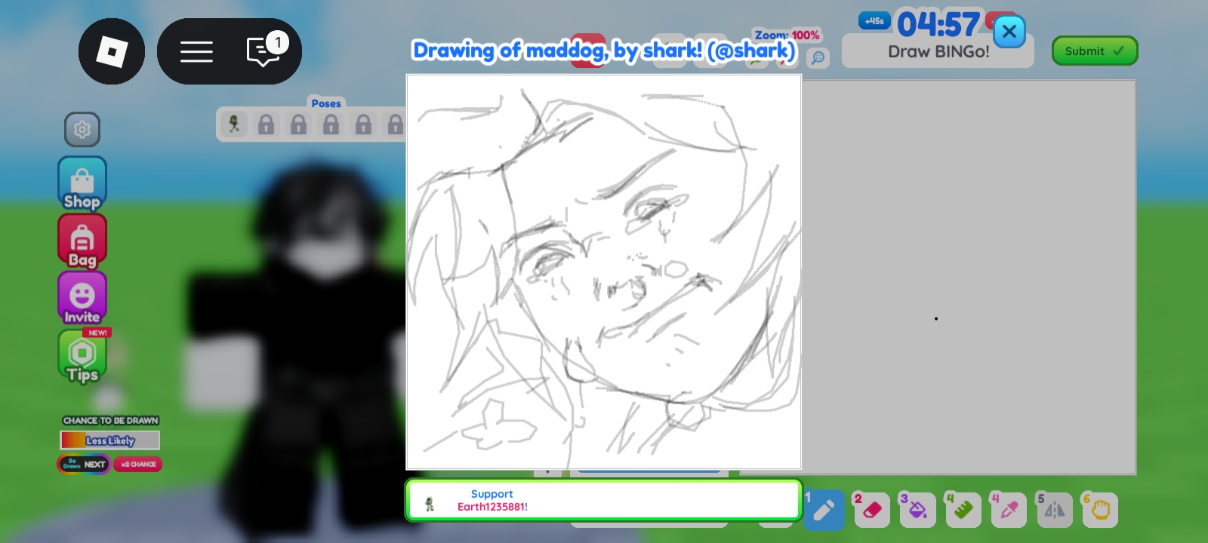
Task: Open the chat with one notification
Action: (263, 51)
